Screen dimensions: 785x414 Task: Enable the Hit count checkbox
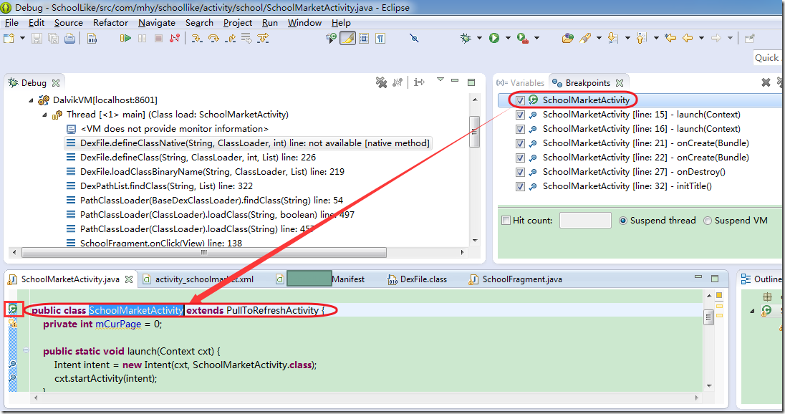[506, 221]
